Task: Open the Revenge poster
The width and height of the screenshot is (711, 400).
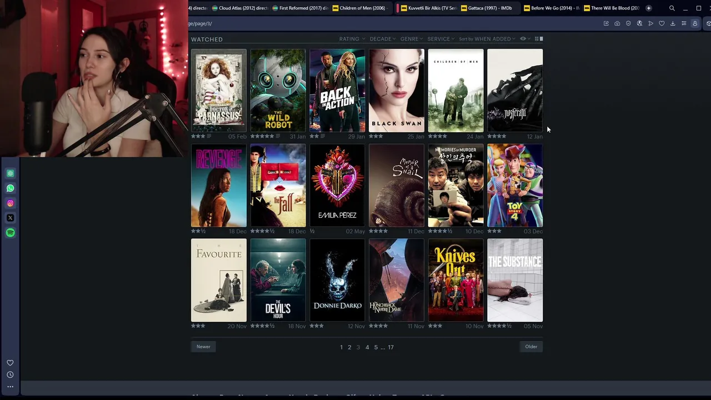Action: (x=219, y=186)
